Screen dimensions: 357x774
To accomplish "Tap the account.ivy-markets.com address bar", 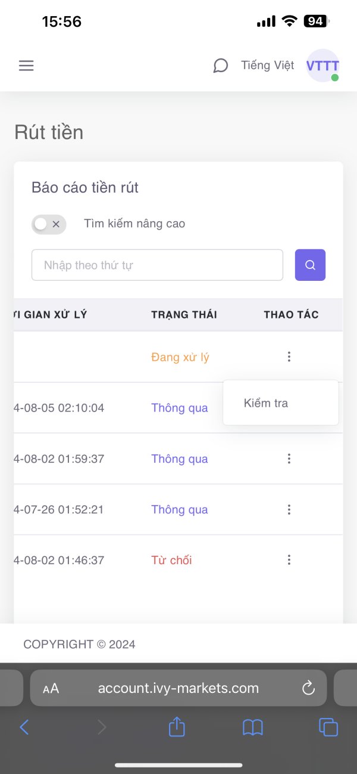I will [x=178, y=688].
